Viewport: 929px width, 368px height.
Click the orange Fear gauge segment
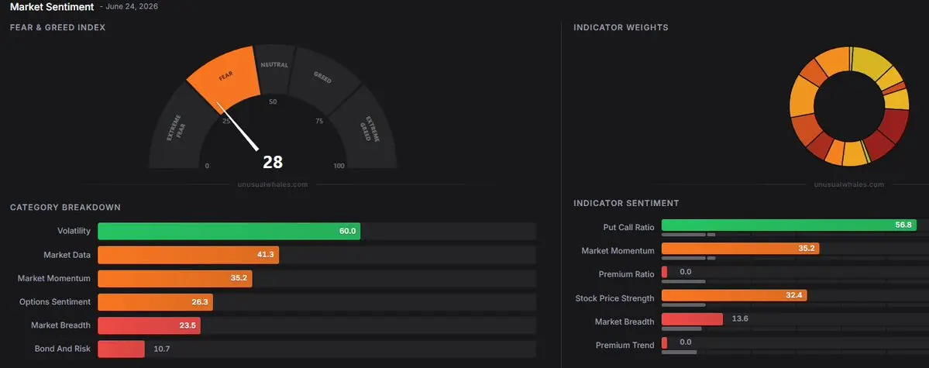(228, 77)
